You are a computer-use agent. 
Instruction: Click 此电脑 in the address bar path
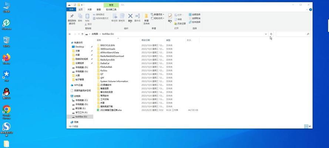pos(95,34)
